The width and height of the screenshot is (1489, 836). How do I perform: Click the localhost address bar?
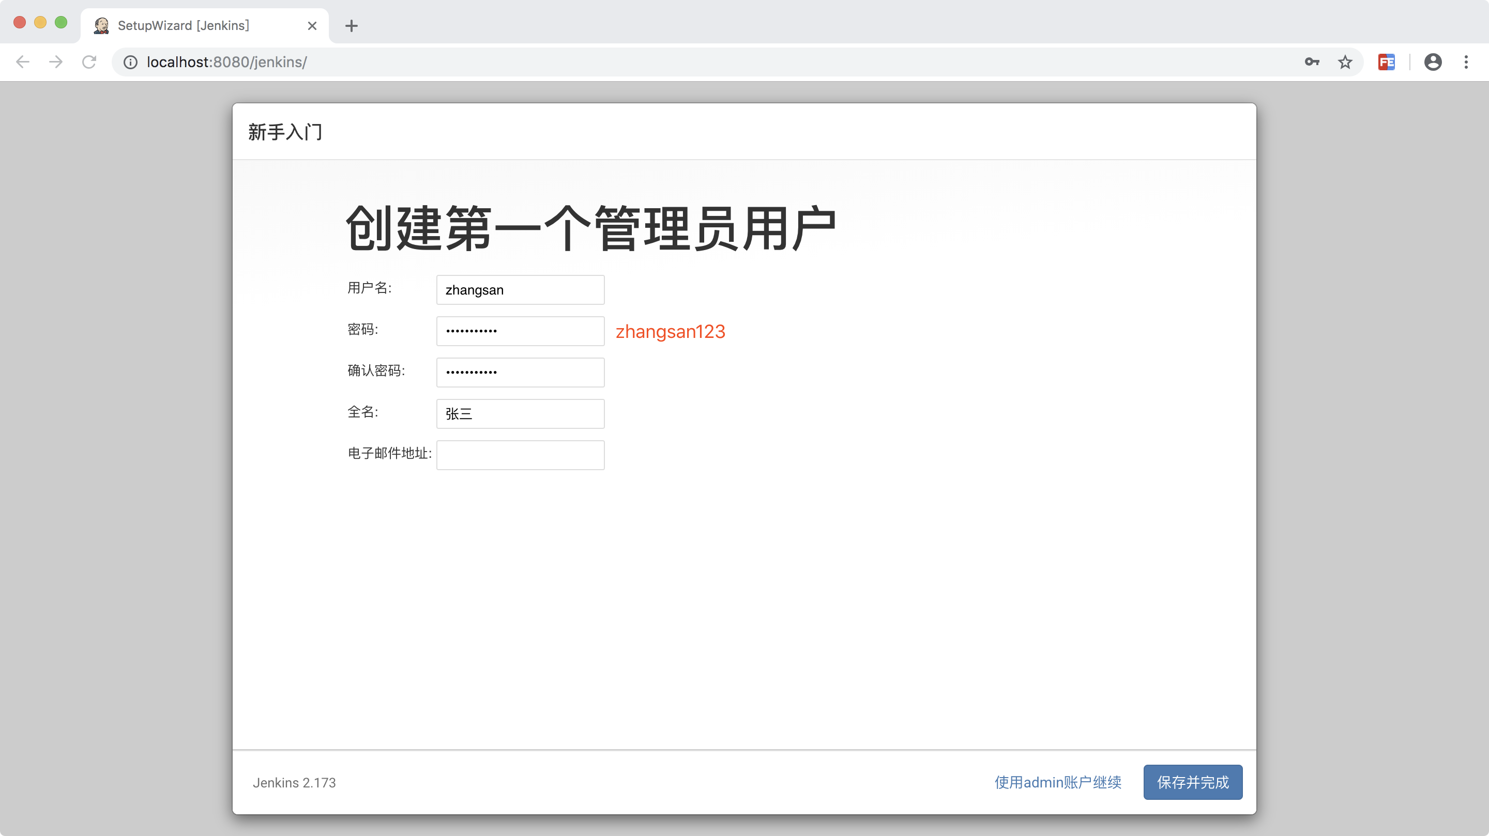694,62
